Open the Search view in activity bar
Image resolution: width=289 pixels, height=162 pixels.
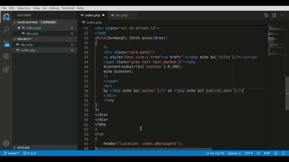pos(6,29)
